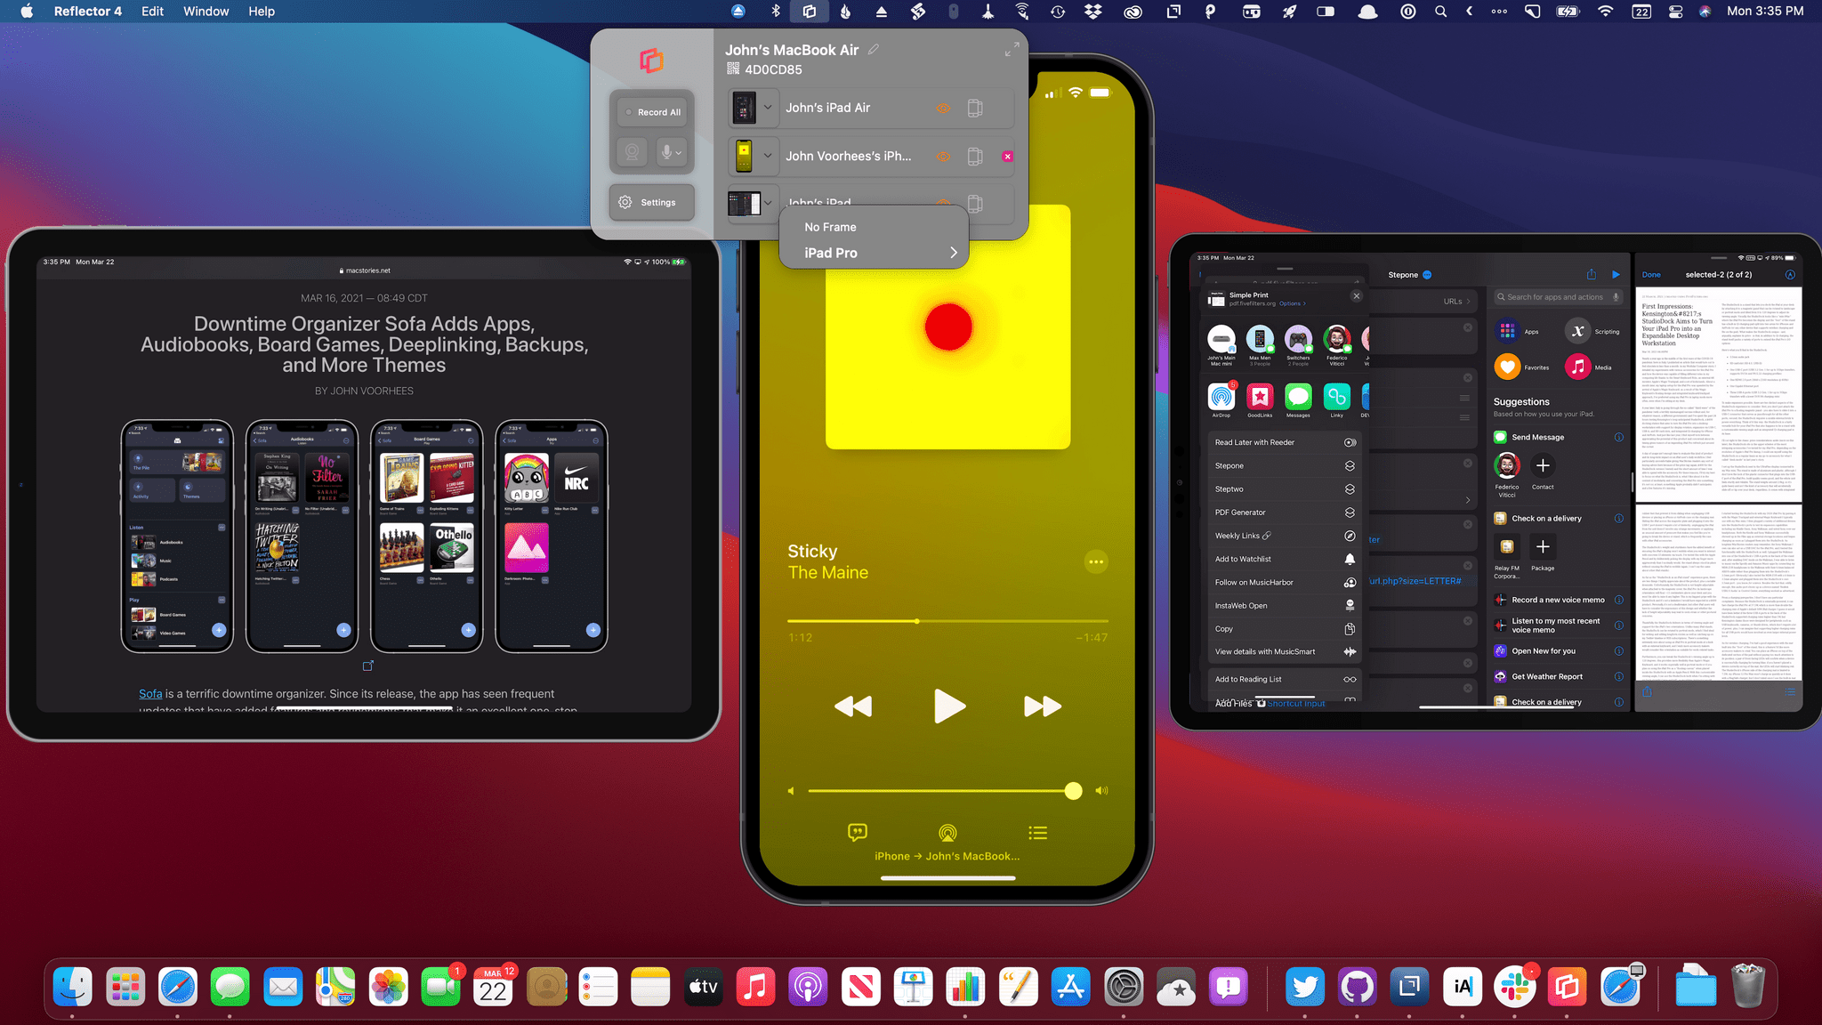1822x1025 pixels.
Task: Expand chevron beside the iPhone thumbnail
Action: pos(768,157)
